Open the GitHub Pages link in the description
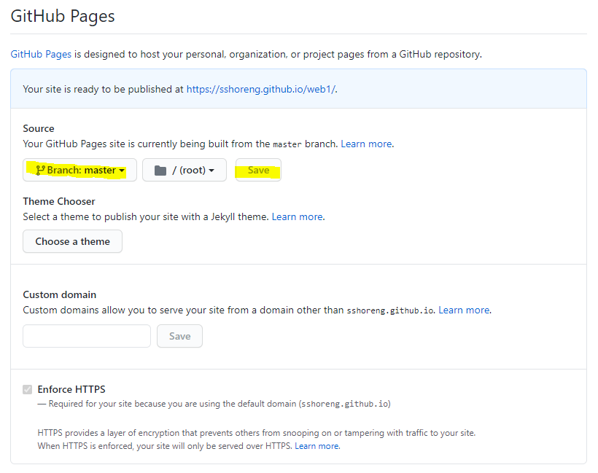 point(41,54)
